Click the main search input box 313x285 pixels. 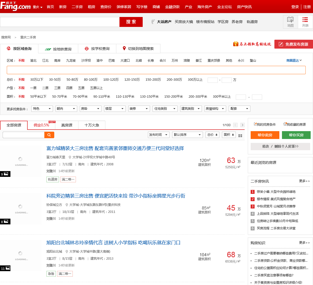(x=60, y=22)
